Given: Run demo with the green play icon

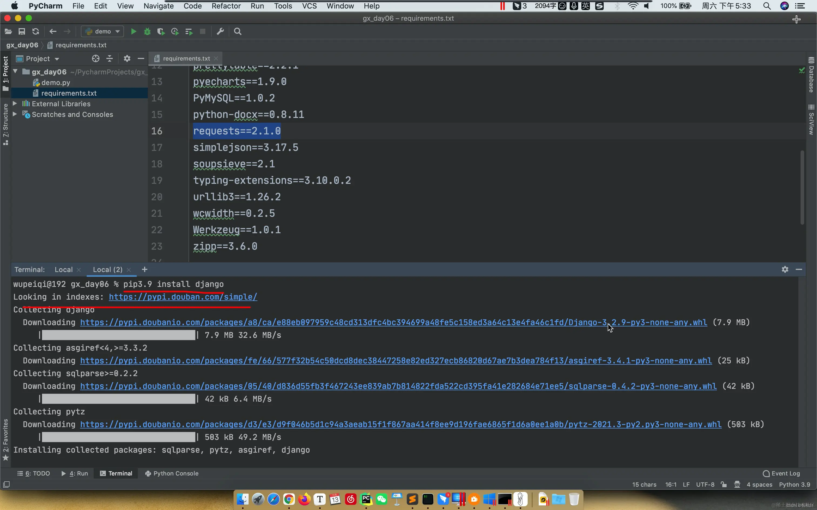Looking at the screenshot, I should pyautogui.click(x=133, y=31).
